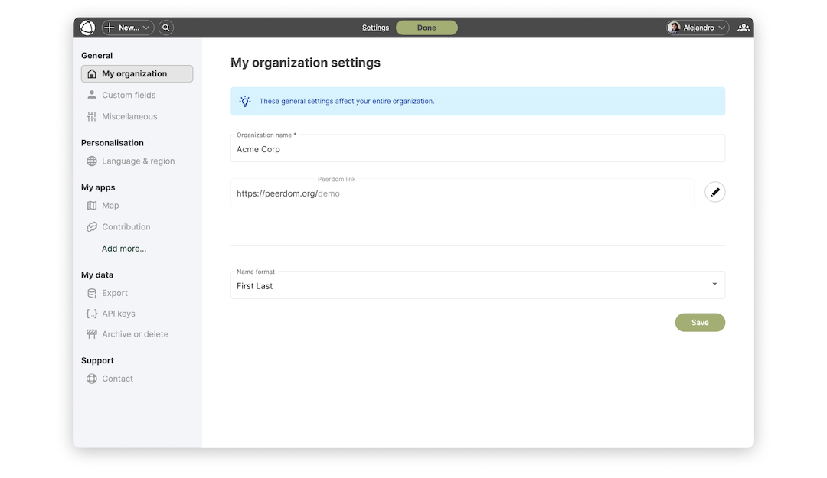Click the Export database icon
Screen dimensions: 827x478
coord(92,293)
